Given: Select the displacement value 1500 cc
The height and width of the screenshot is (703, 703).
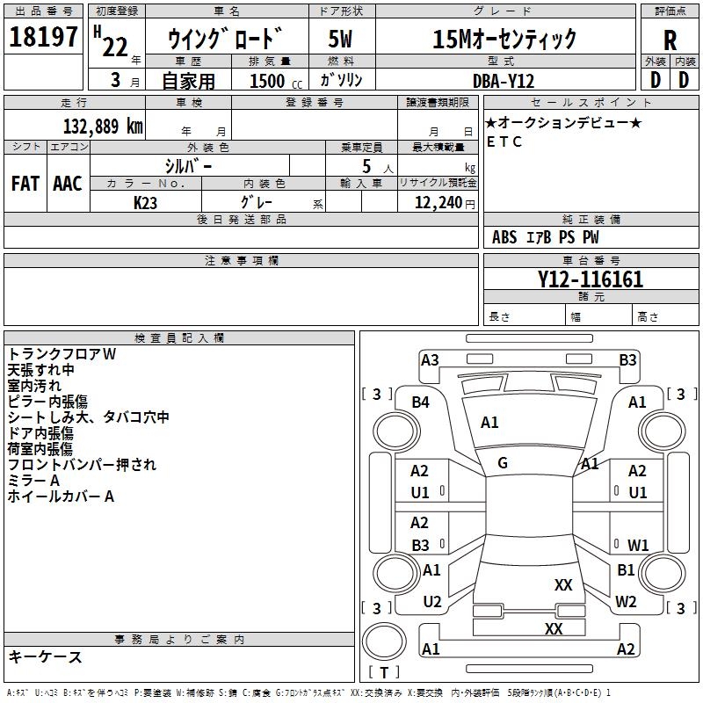Looking at the screenshot, I should pos(276,81).
